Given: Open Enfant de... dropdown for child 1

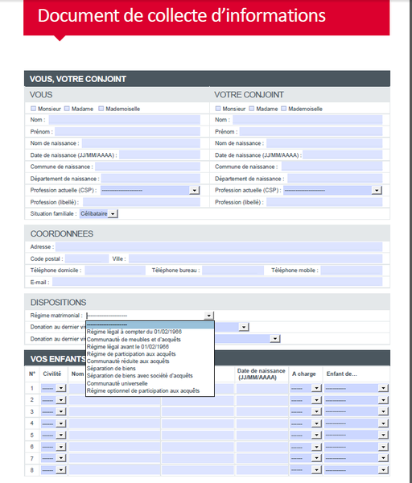Looking at the screenshot, I should pos(383,388).
